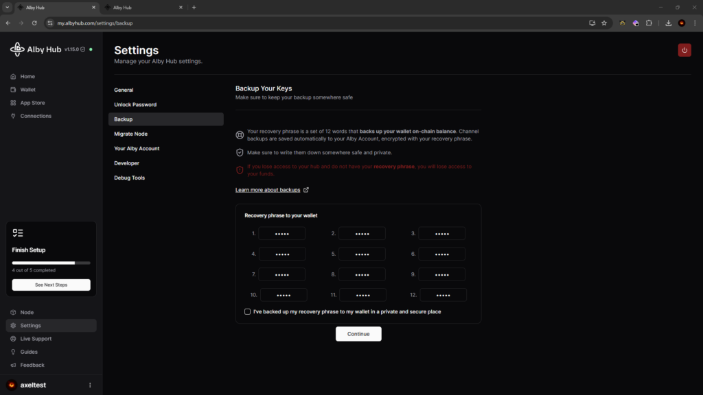Open the Migrate Node settings section
Image resolution: width=703 pixels, height=395 pixels.
pos(130,134)
